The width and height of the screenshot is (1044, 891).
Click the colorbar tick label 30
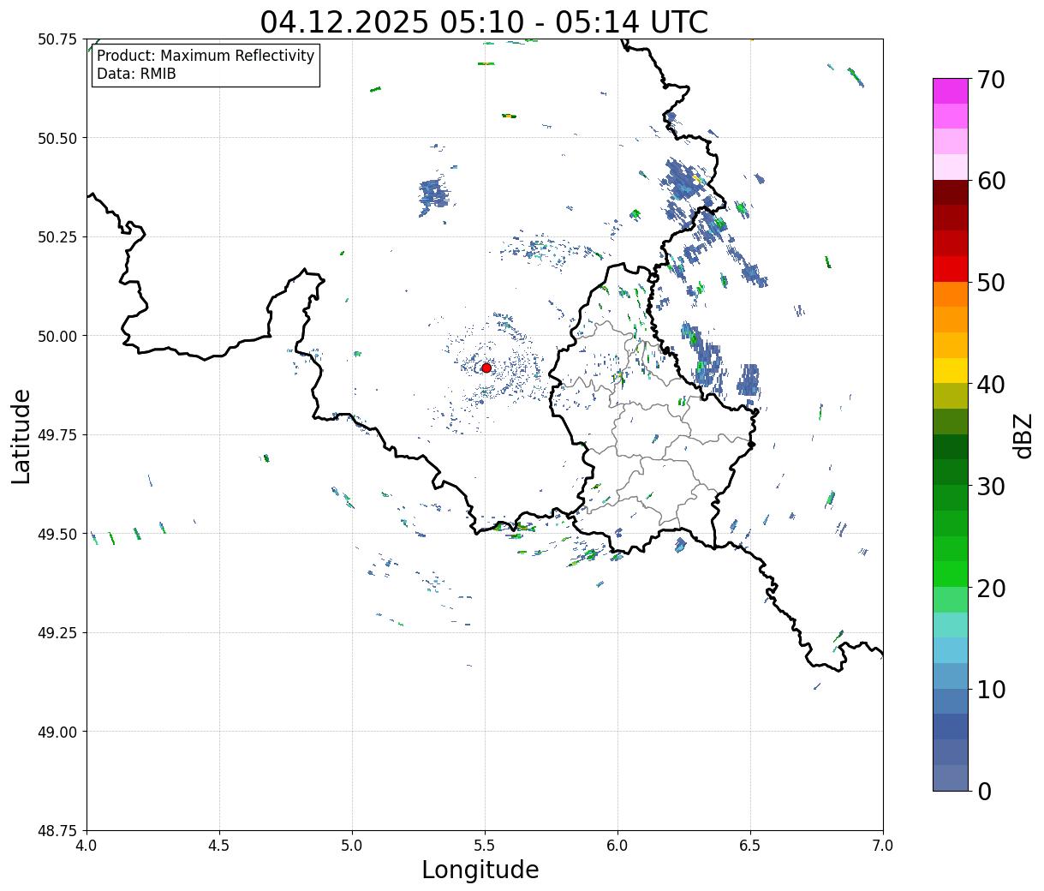click(990, 487)
